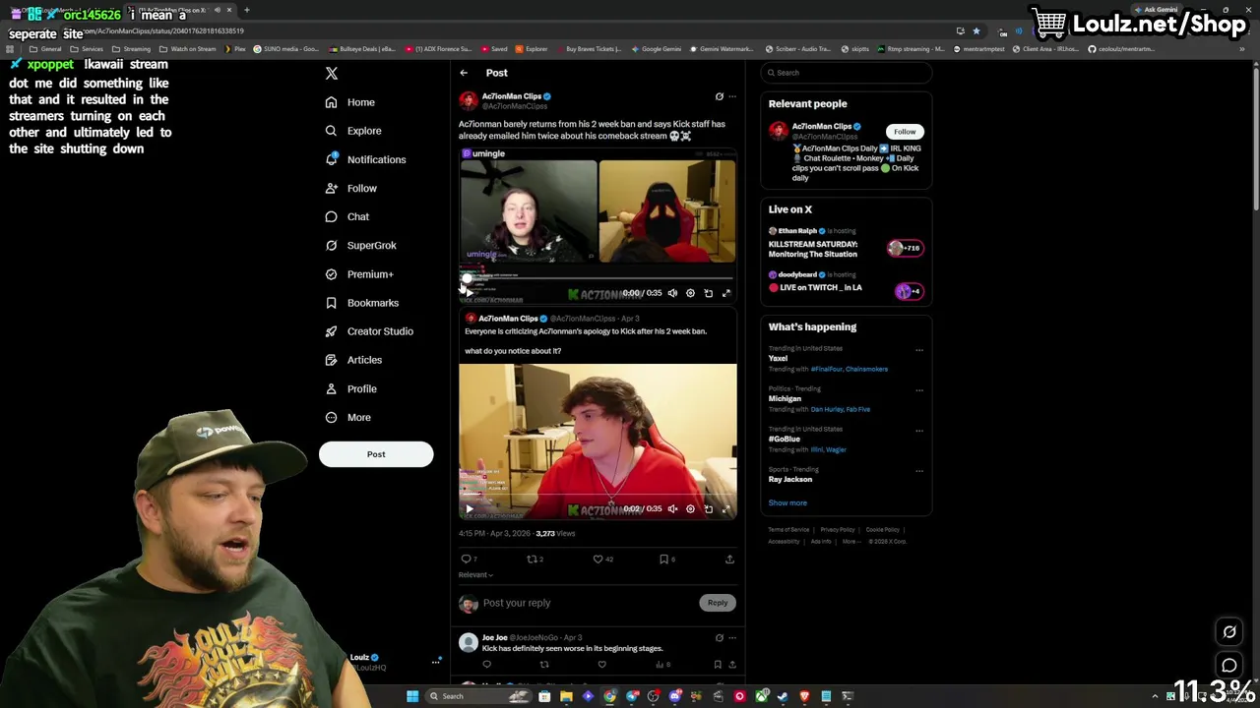The width and height of the screenshot is (1260, 708).
Task: Unmute the umingle video volume
Action: pyautogui.click(x=672, y=293)
